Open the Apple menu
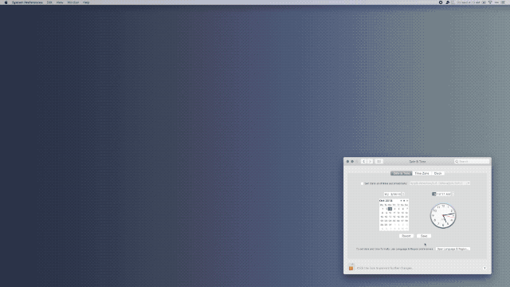Image resolution: width=510 pixels, height=287 pixels. (x=6, y=2)
